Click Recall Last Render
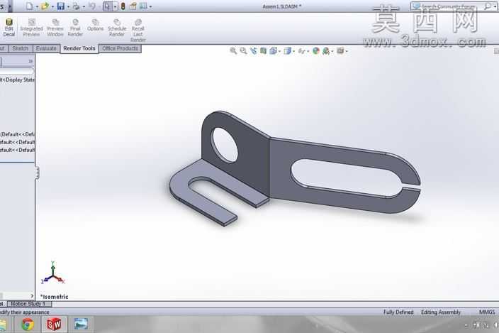The height and width of the screenshot is (333, 499). (138, 31)
